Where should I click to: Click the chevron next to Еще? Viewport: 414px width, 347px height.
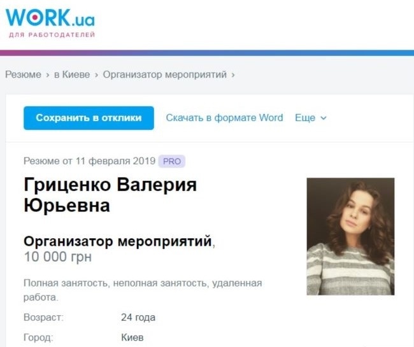coord(324,118)
